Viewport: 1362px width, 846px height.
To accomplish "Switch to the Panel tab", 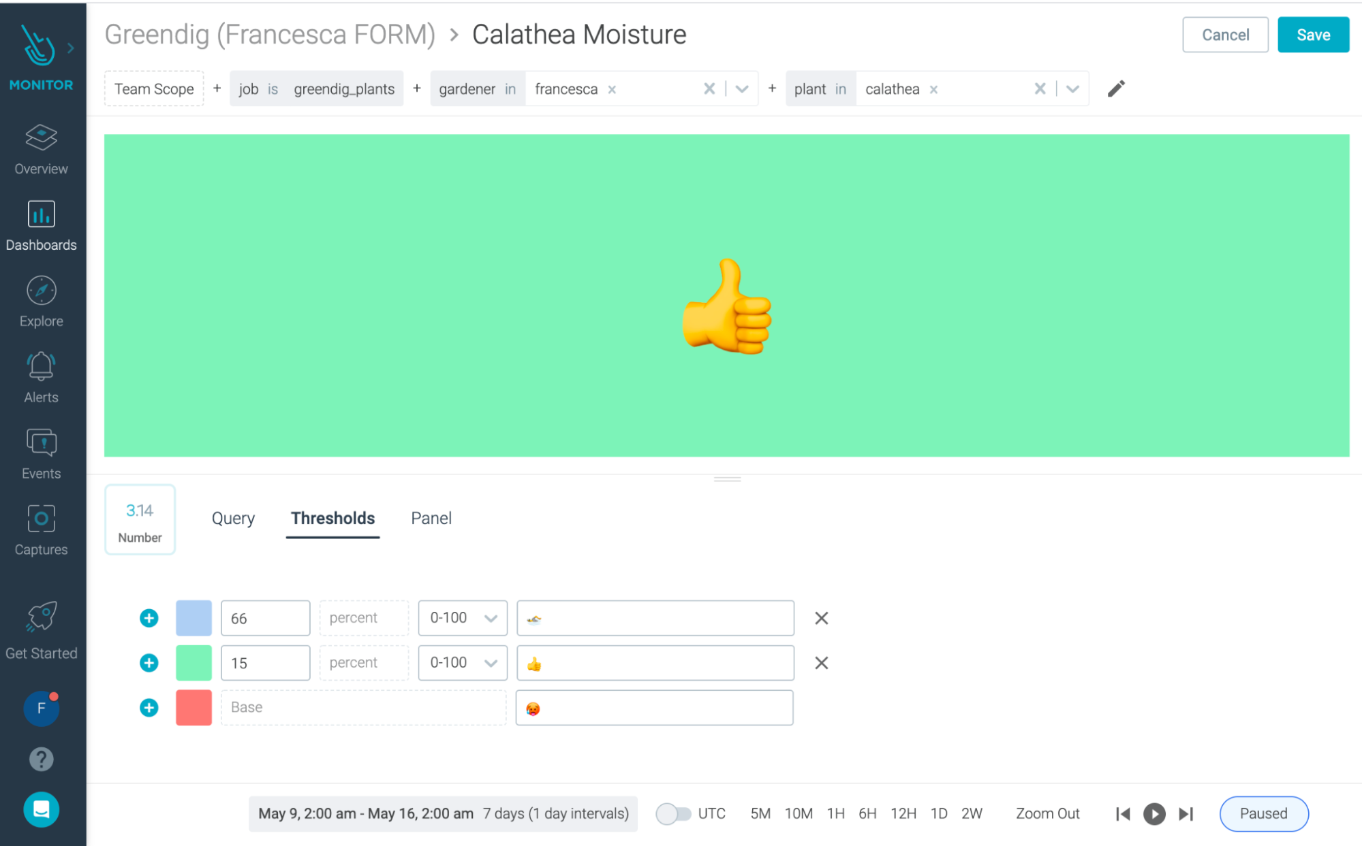I will 431,519.
